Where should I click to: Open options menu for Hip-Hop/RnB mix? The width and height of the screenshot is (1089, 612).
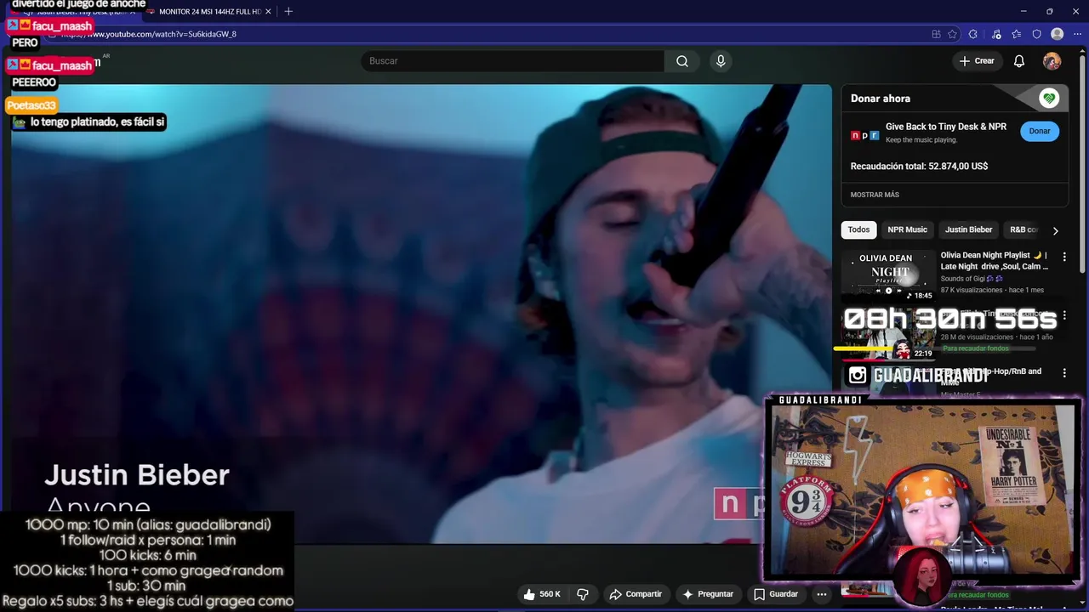point(1063,373)
